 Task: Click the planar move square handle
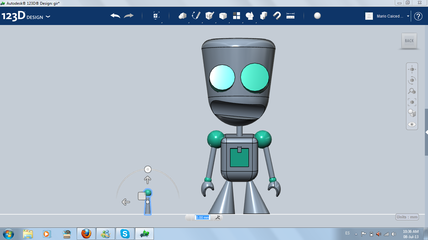(x=142, y=196)
